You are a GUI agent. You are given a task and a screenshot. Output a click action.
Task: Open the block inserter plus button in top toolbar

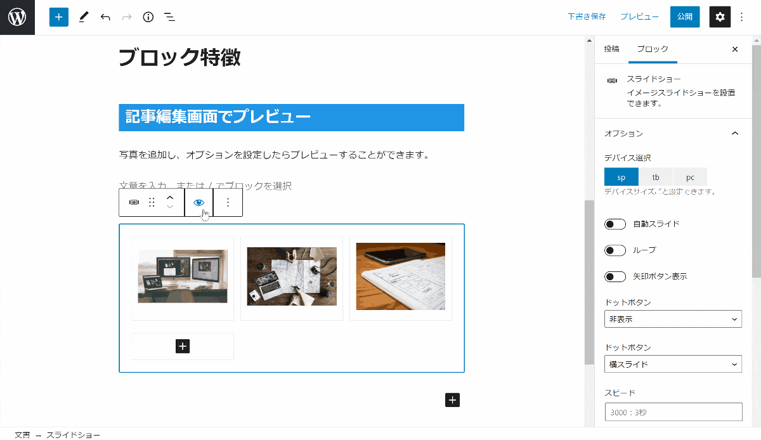tap(58, 17)
